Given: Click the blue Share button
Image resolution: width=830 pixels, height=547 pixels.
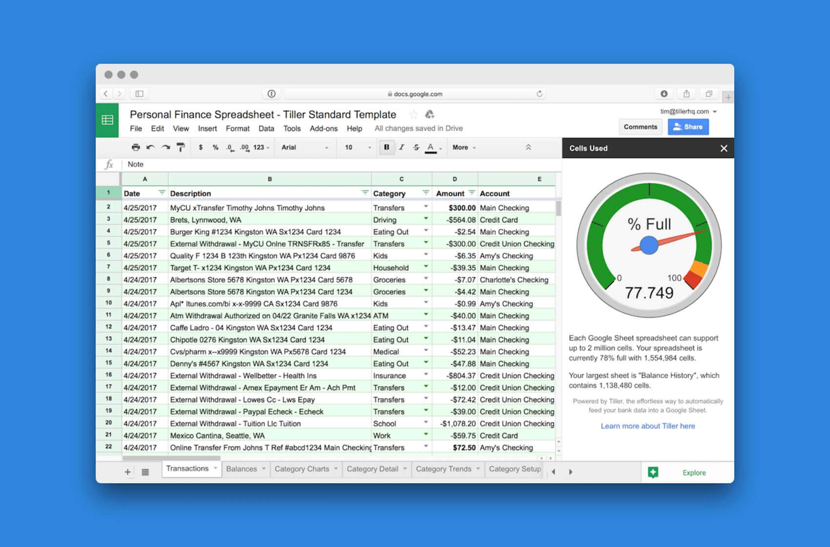Looking at the screenshot, I should click(688, 127).
